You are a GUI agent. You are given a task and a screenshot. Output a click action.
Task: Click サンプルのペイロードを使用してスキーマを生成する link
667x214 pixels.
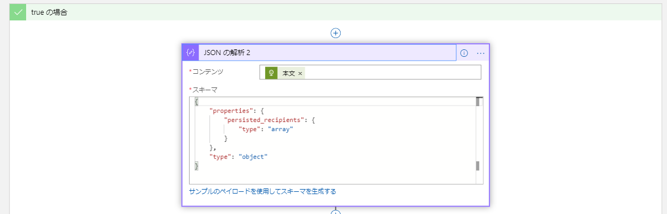click(262, 191)
